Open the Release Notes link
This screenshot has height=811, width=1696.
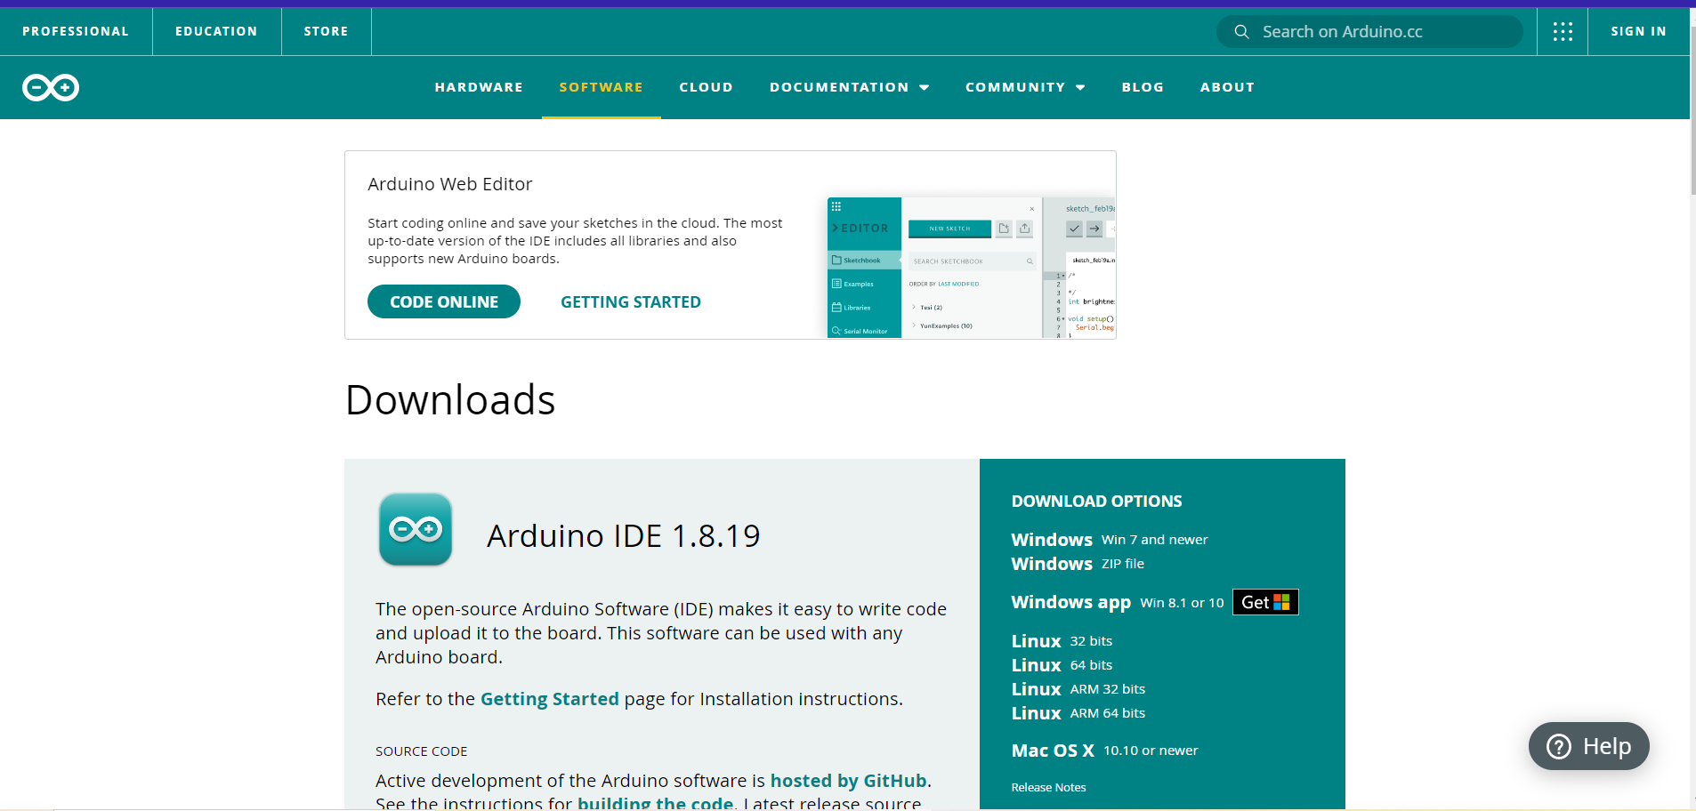[1048, 787]
